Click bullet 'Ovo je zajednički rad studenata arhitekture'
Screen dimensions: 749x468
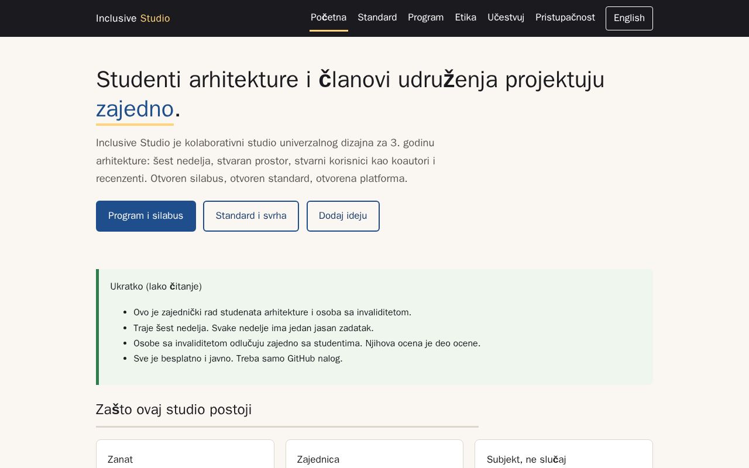(x=272, y=312)
